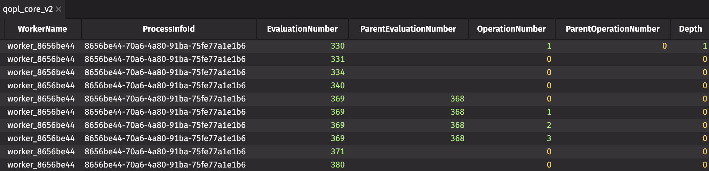Screen dimensions: 709x171
Task: Sort by the WorkerName column header
Action: [42, 29]
